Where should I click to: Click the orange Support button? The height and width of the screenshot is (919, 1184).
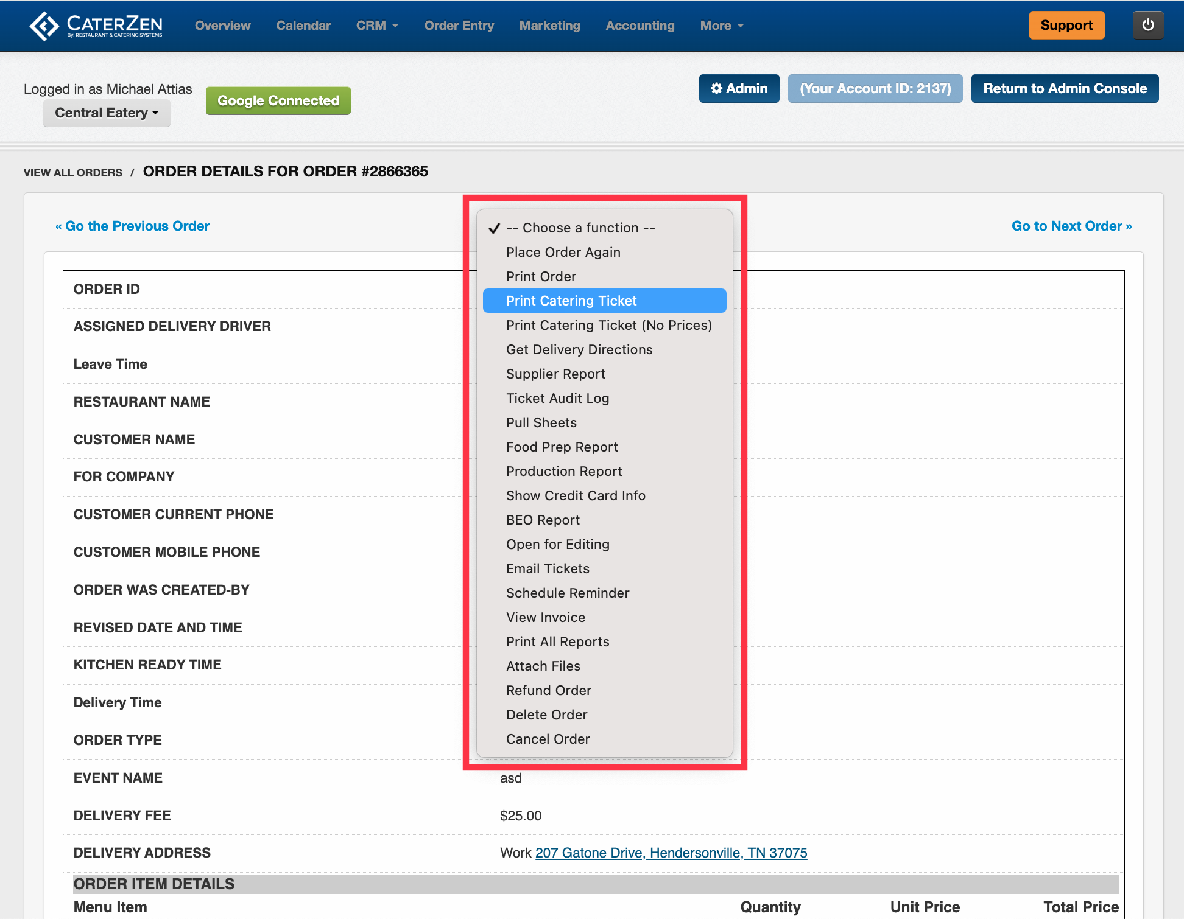click(1066, 26)
